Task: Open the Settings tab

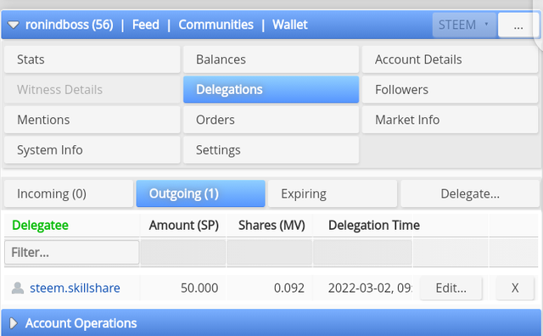Action: [x=271, y=150]
